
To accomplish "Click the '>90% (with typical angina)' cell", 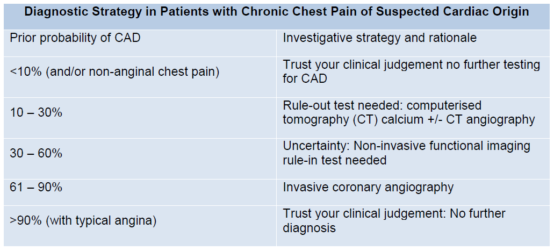I will (140, 226).
